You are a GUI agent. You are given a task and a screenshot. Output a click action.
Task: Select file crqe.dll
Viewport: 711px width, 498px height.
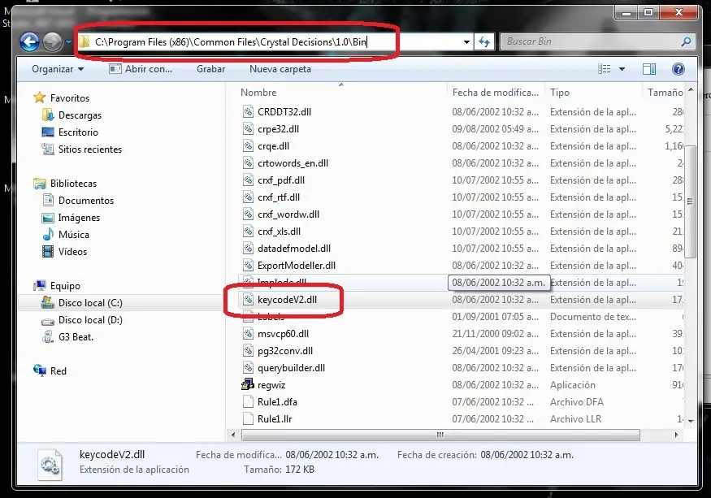tap(273, 146)
